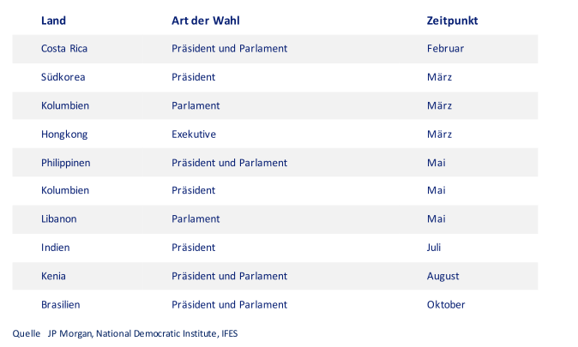
Task: Select Präsident in the Südkorea row
Action: [x=193, y=77]
